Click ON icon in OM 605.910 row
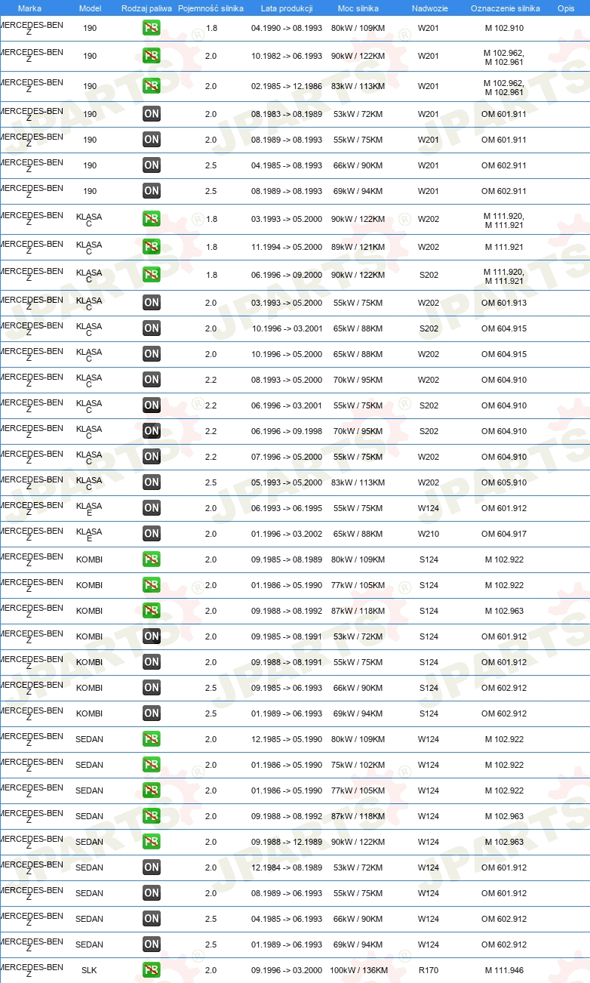 [x=152, y=483]
